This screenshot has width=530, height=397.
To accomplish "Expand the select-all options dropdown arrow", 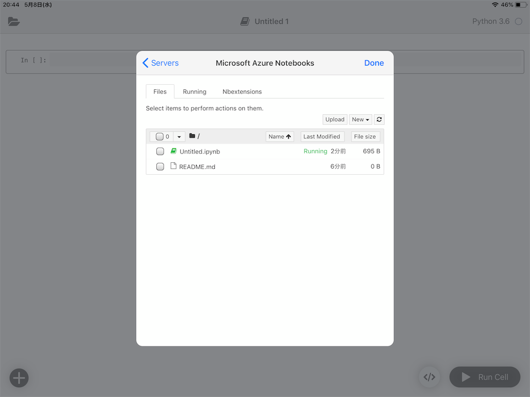I will [179, 136].
